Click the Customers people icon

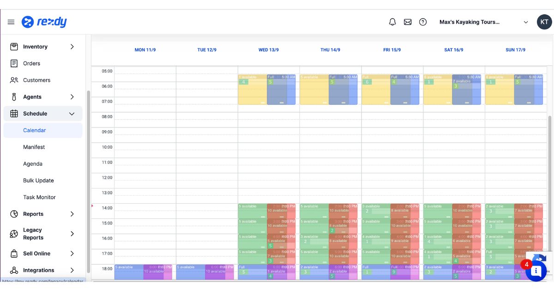(x=14, y=80)
